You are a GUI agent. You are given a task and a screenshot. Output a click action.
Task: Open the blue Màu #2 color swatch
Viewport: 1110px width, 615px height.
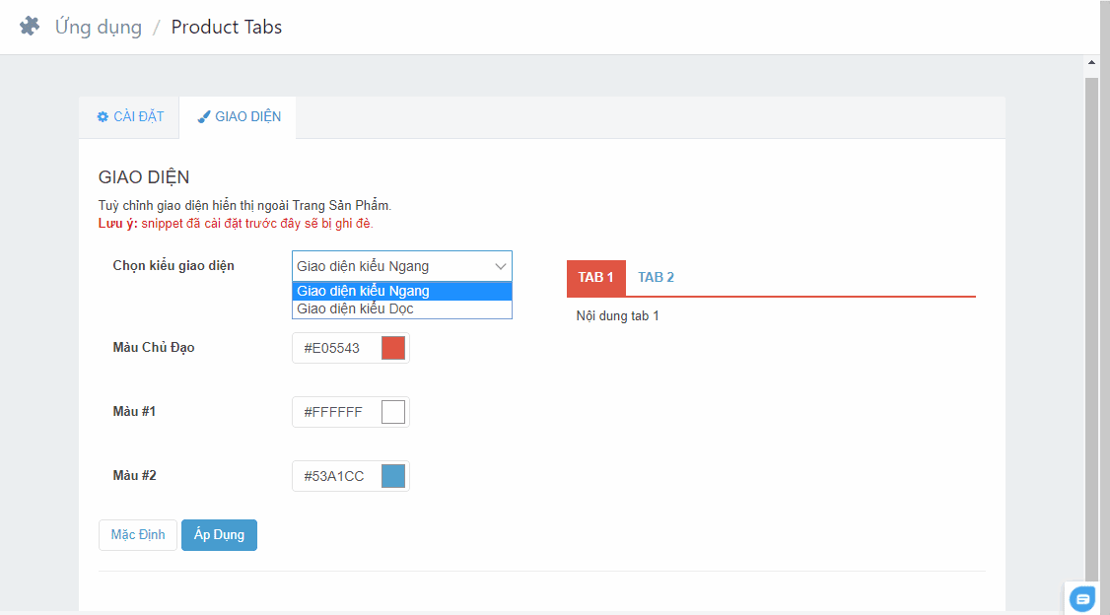pos(393,476)
